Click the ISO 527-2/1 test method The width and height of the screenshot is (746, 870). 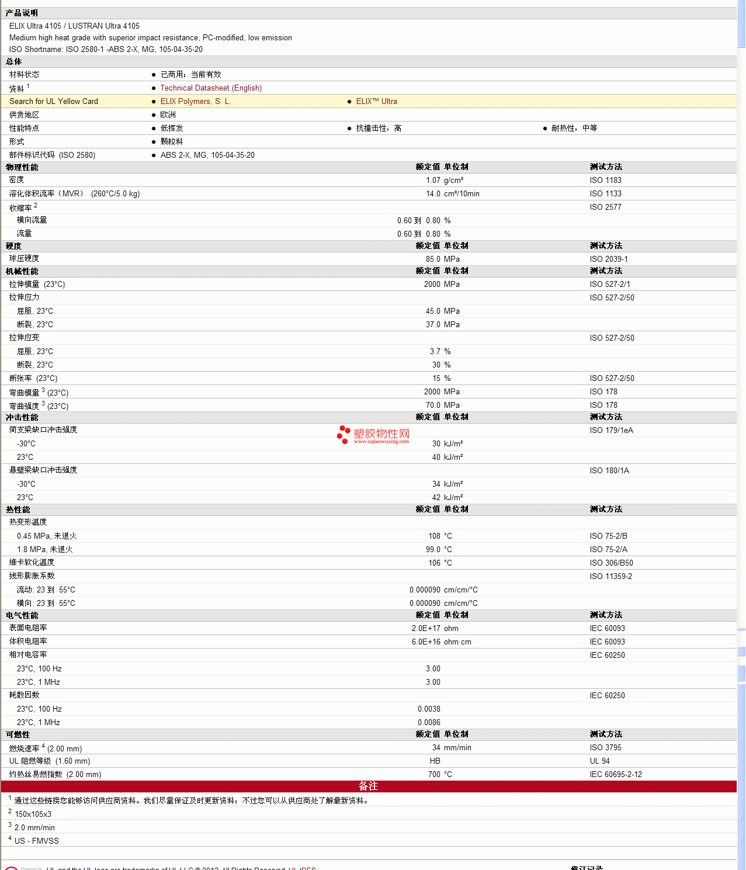610,284
